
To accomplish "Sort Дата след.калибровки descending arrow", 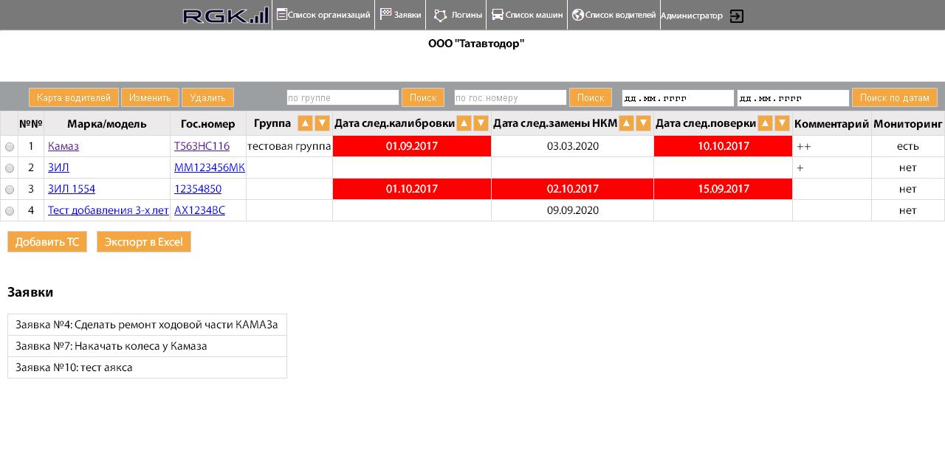I will click(x=481, y=123).
